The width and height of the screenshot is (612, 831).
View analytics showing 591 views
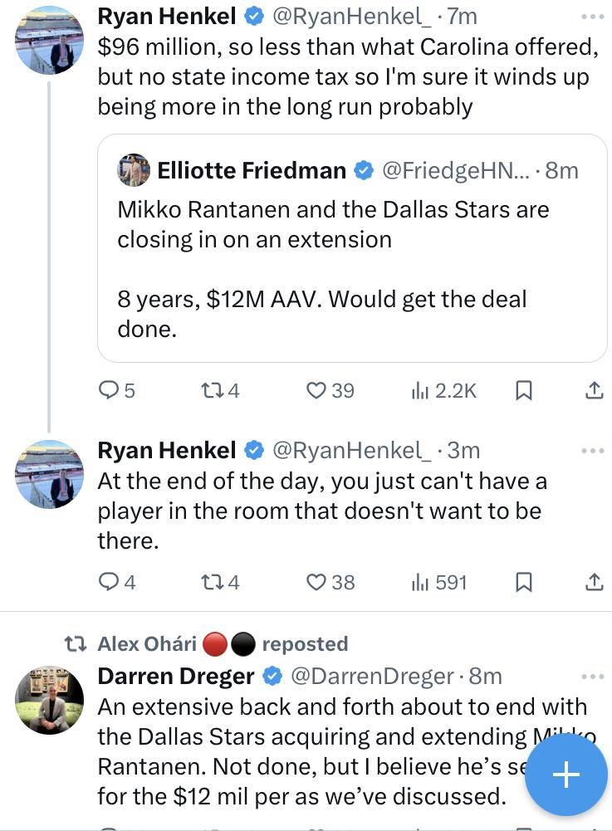pos(439,583)
